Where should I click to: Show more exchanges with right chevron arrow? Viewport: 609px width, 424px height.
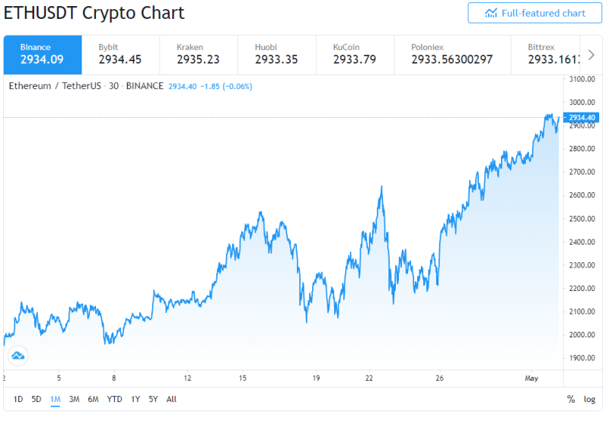(x=591, y=55)
